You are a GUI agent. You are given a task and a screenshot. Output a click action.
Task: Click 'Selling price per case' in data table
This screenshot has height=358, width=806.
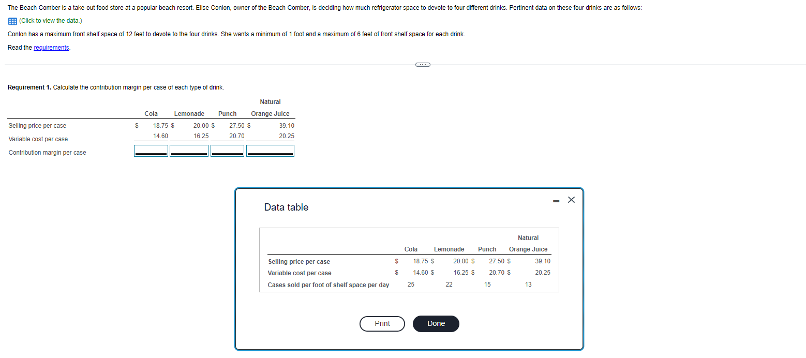click(299, 262)
